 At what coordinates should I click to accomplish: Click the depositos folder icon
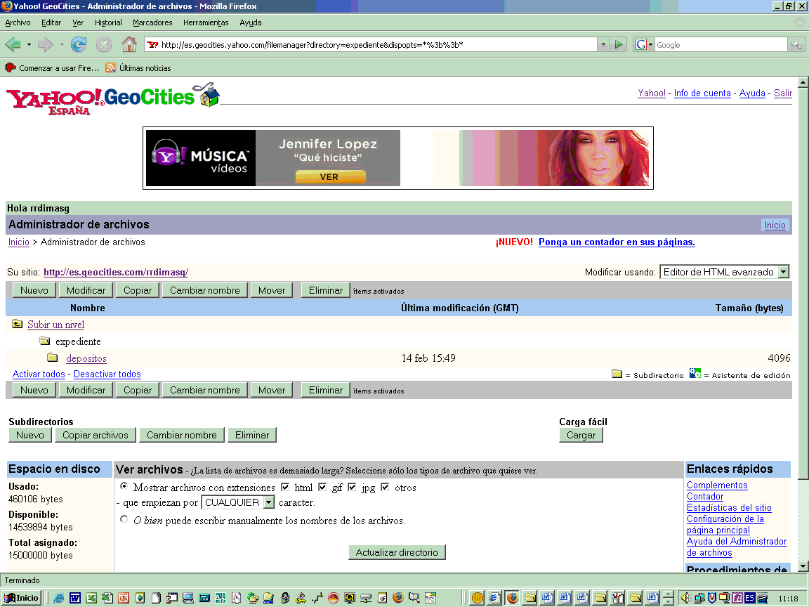pyautogui.click(x=52, y=357)
